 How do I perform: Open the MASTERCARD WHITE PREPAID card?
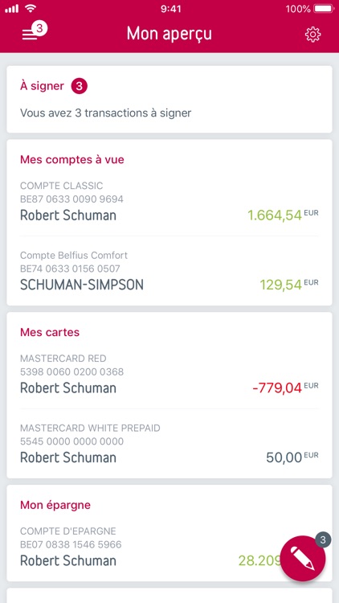click(169, 444)
